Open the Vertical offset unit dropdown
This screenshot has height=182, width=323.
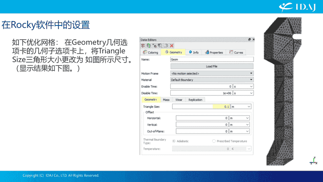click(x=239, y=125)
